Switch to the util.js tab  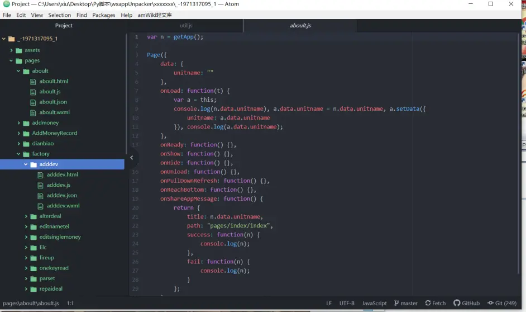pos(186,26)
